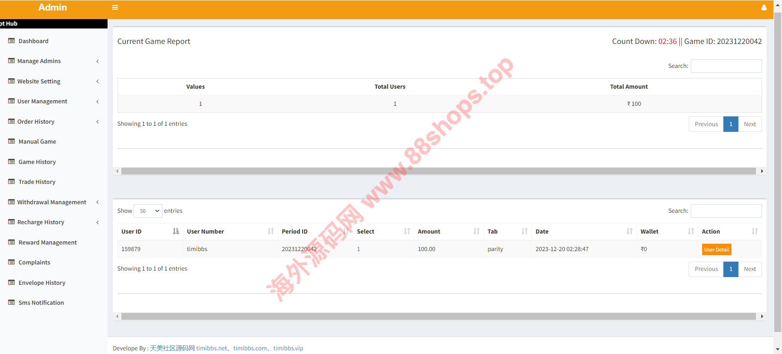Click the upper table horizontal scrollbar
This screenshot has height=354, width=782.
(x=438, y=171)
